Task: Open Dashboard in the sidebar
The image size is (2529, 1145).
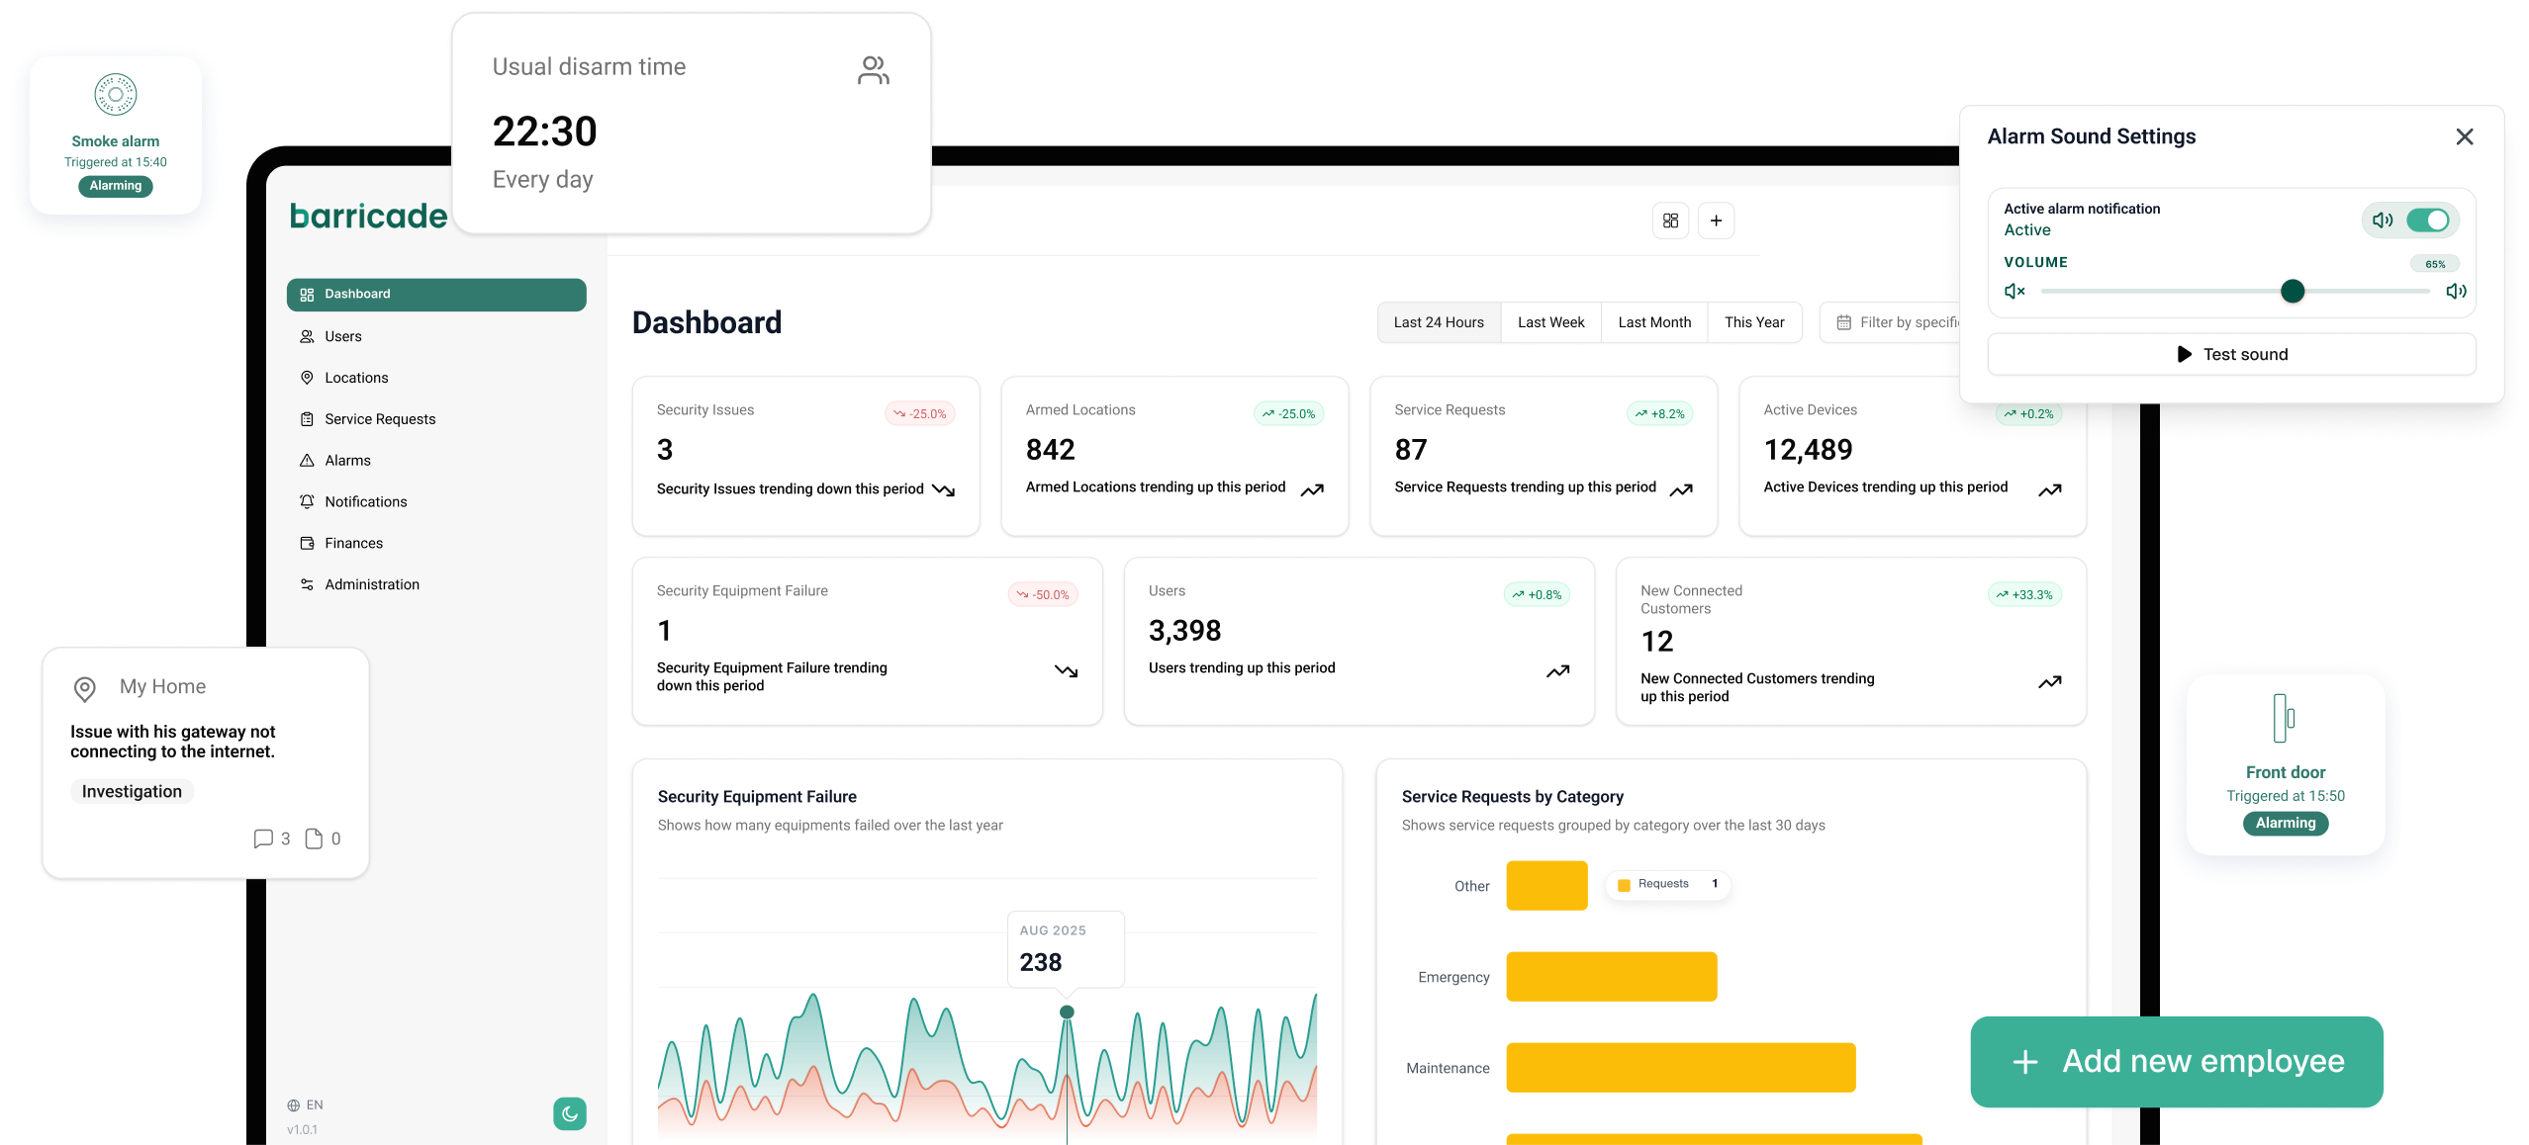Action: (436, 295)
